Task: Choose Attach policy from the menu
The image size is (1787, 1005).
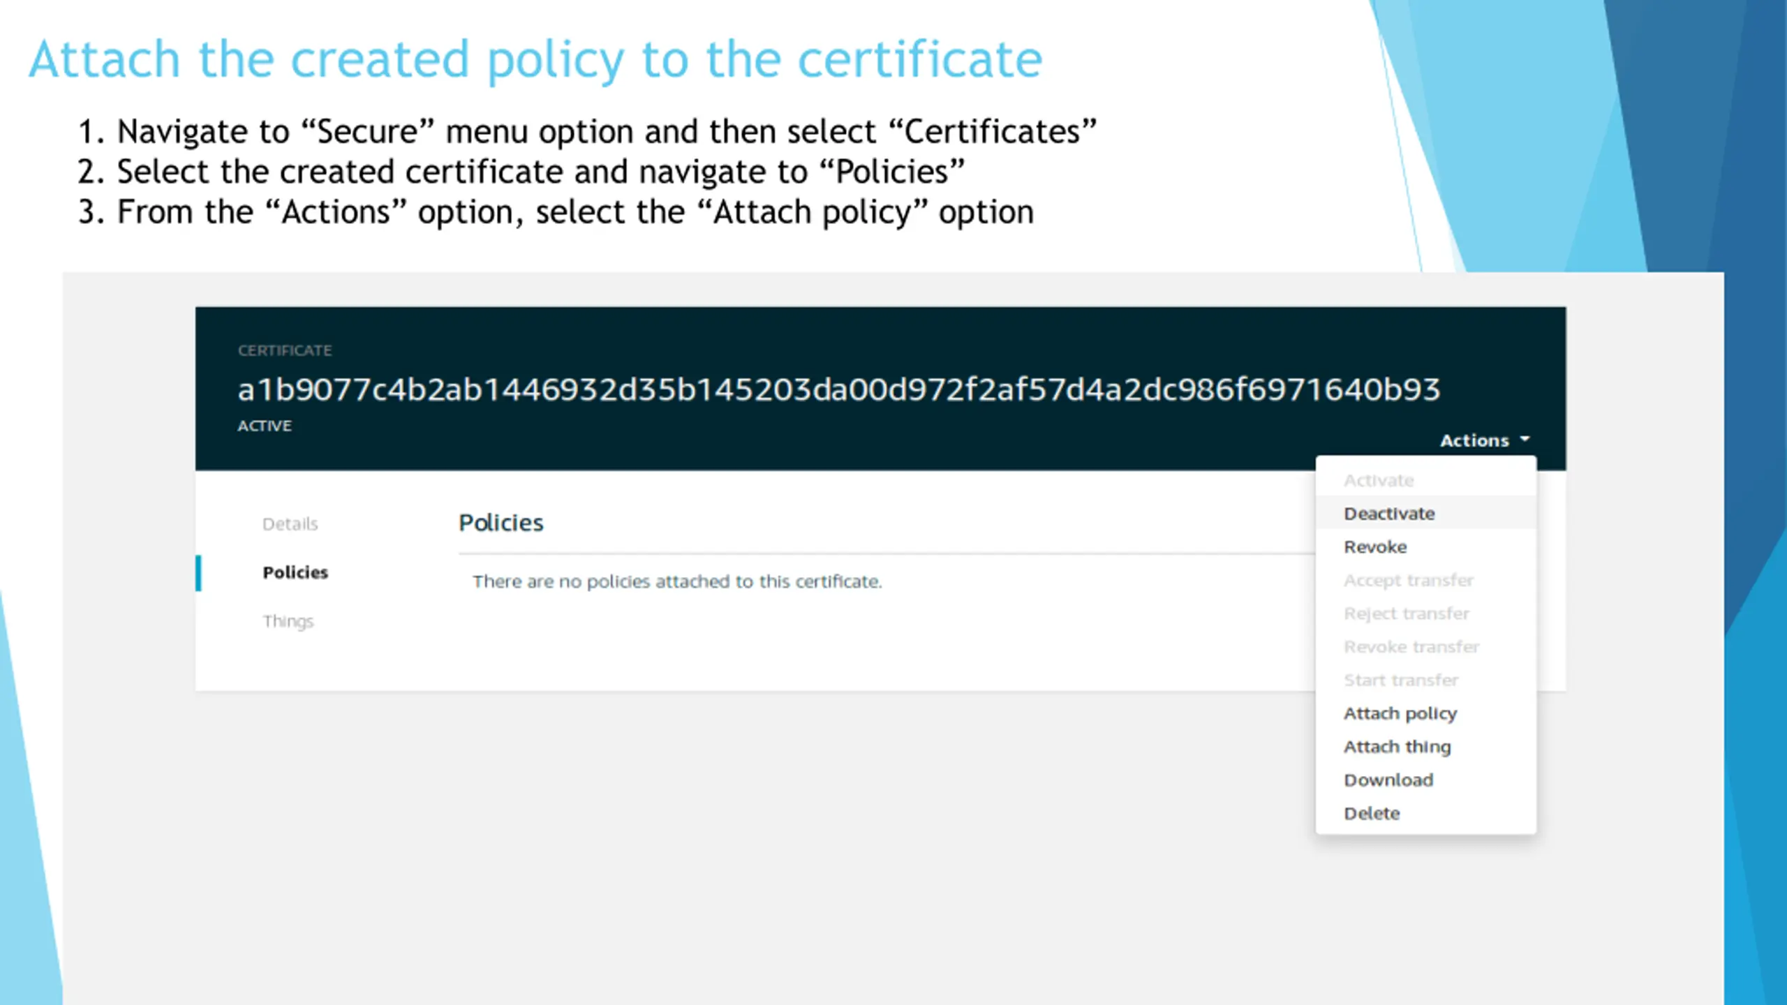Action: pyautogui.click(x=1425, y=713)
